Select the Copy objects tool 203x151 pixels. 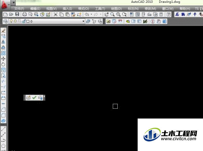click(x=4, y=36)
